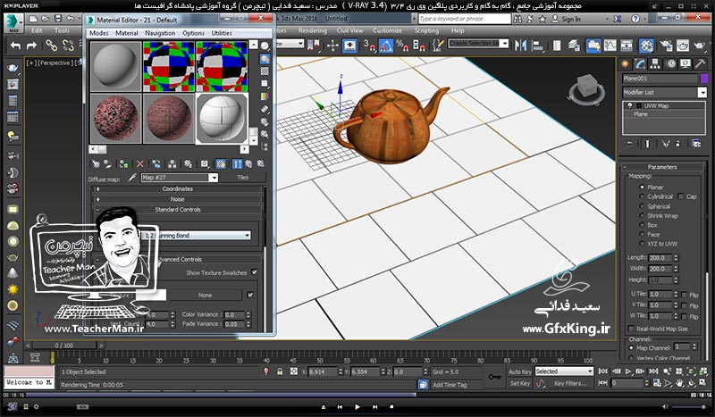The height and width of the screenshot is (417, 715).
Task: Open the Rendering menu
Action: pyautogui.click(x=313, y=30)
